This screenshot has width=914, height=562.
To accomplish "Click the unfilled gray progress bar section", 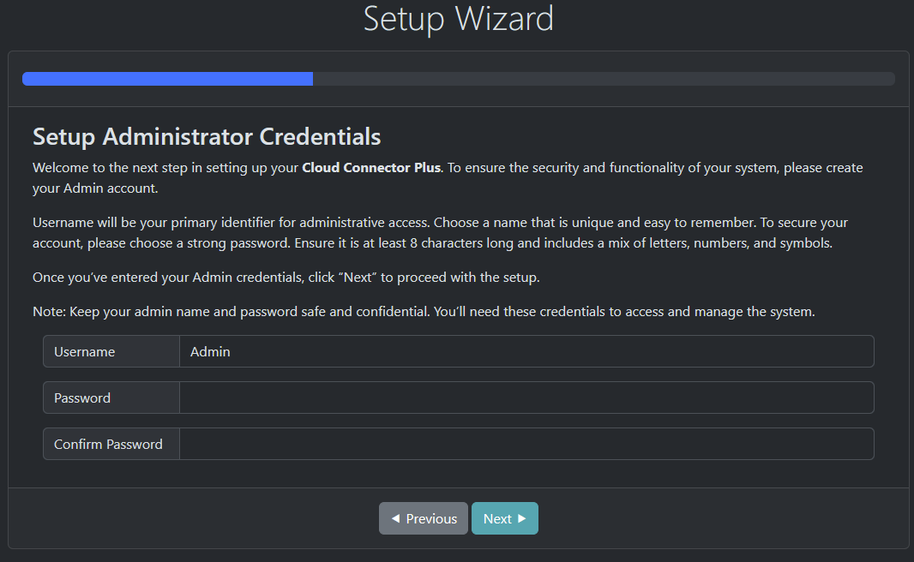I will 604,79.
